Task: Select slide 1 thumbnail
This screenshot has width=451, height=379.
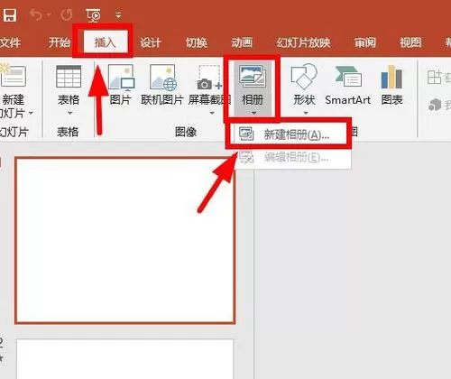Action: coord(124,240)
